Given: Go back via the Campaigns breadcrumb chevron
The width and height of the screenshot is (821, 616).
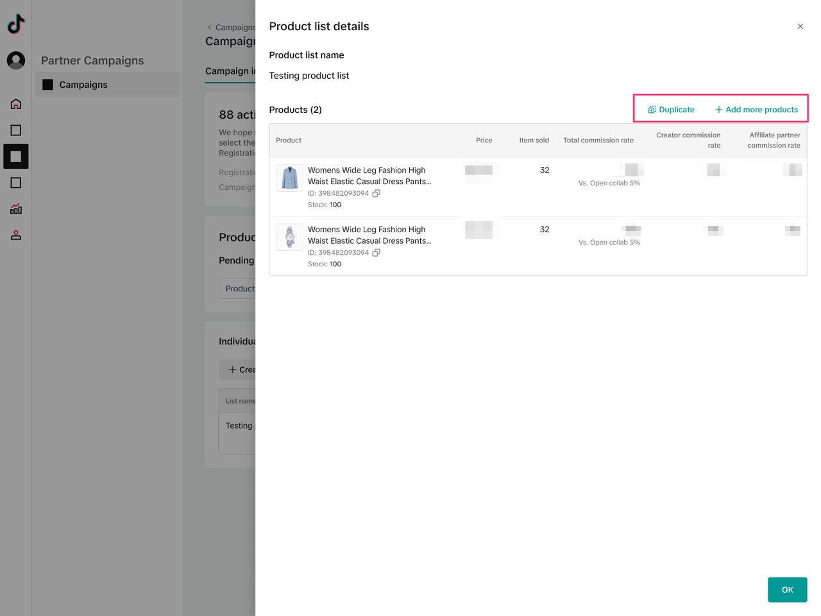Looking at the screenshot, I should tap(210, 28).
